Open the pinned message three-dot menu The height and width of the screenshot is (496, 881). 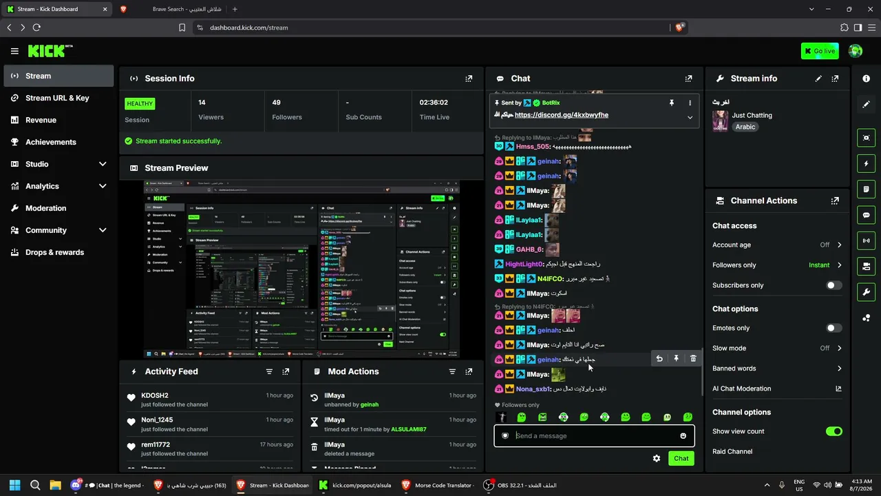point(690,103)
